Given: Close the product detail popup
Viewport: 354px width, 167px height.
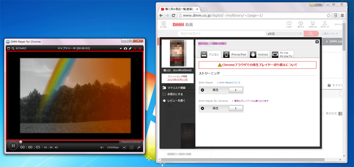Looking at the screenshot, I should tap(317, 42).
